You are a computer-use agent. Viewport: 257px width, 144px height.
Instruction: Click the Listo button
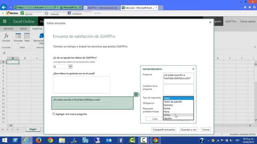point(155,119)
